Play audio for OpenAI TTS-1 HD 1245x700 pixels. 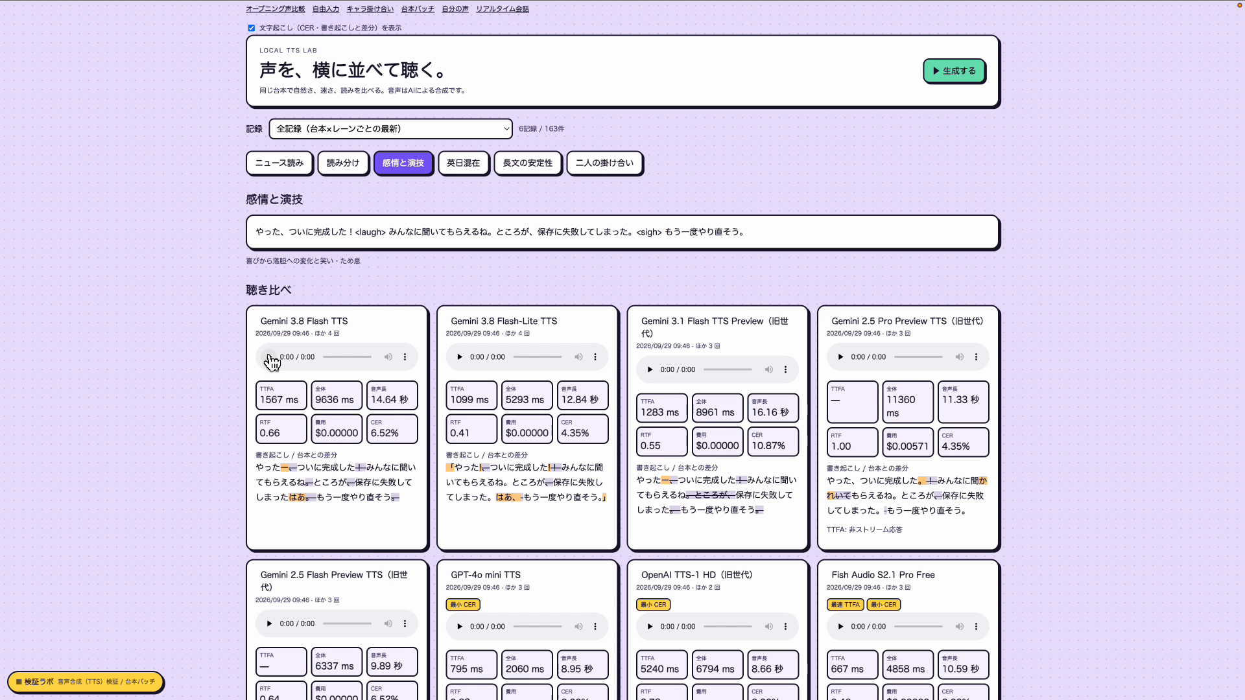pos(650,627)
